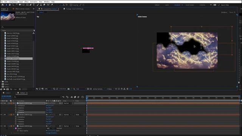Toggle the Snapping checkbox in toolbar

point(71,5)
